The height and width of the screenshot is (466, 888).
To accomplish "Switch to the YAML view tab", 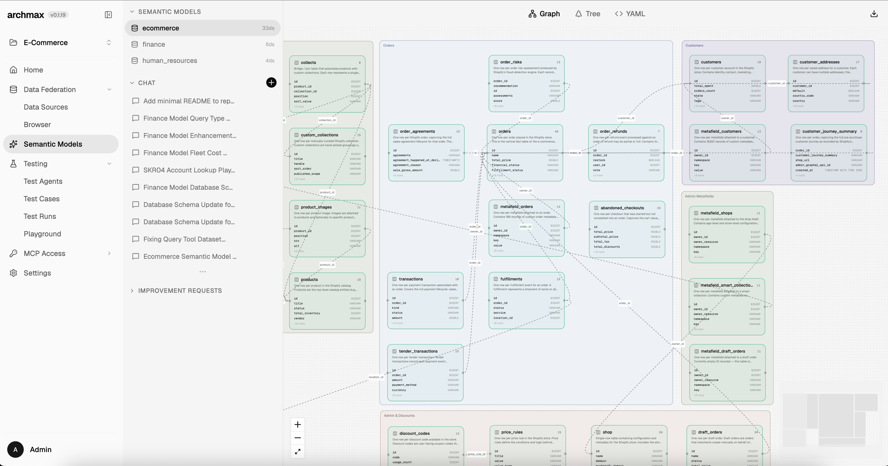I will pos(630,14).
